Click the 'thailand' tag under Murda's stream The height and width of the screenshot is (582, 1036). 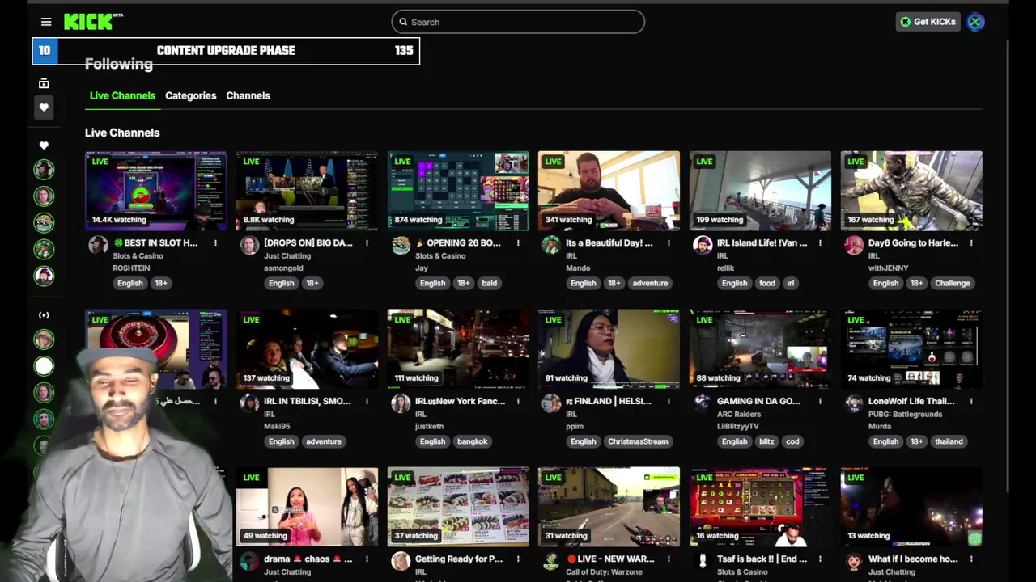pos(949,441)
